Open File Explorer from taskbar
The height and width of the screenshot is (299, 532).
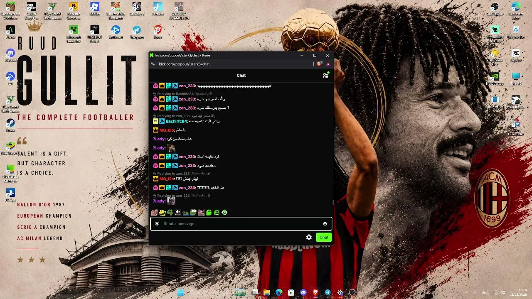[x=267, y=292]
